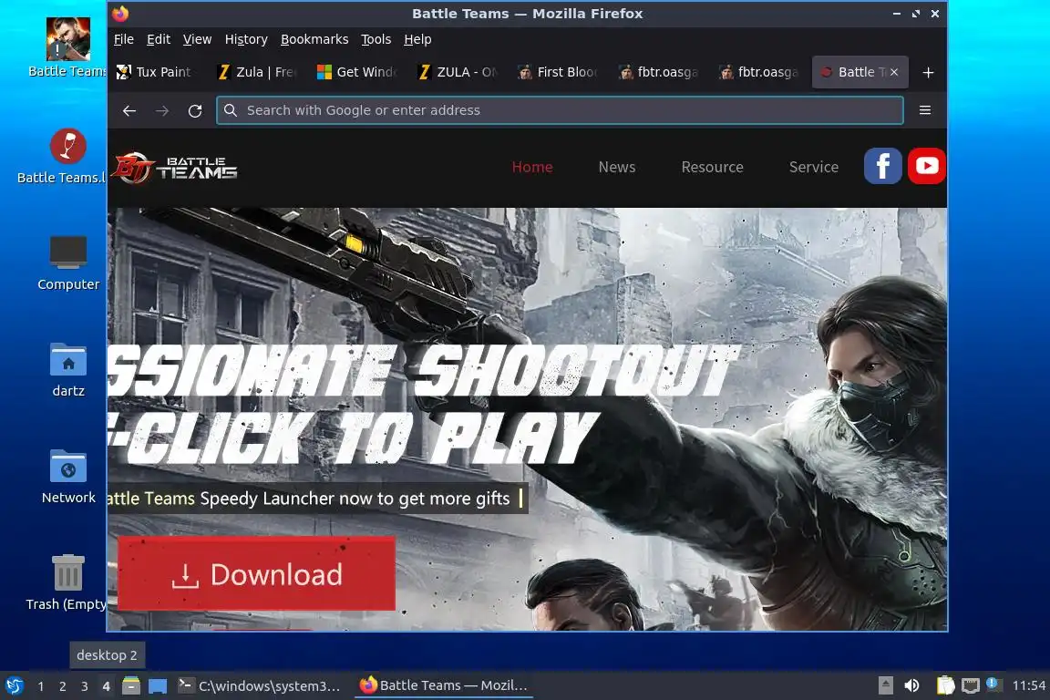Click the red Download button
The height and width of the screenshot is (700, 1050).
pyautogui.click(x=256, y=573)
